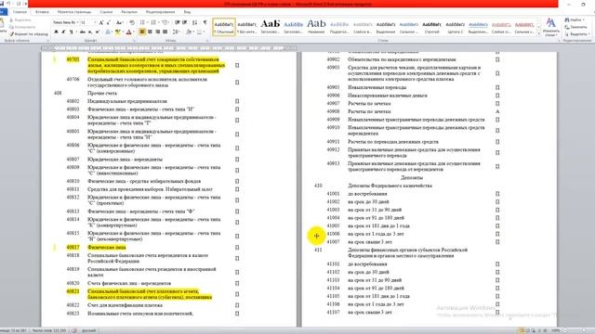The height and width of the screenshot is (334, 595).
Task: Click the Numbering list icon
Action: 153,22
